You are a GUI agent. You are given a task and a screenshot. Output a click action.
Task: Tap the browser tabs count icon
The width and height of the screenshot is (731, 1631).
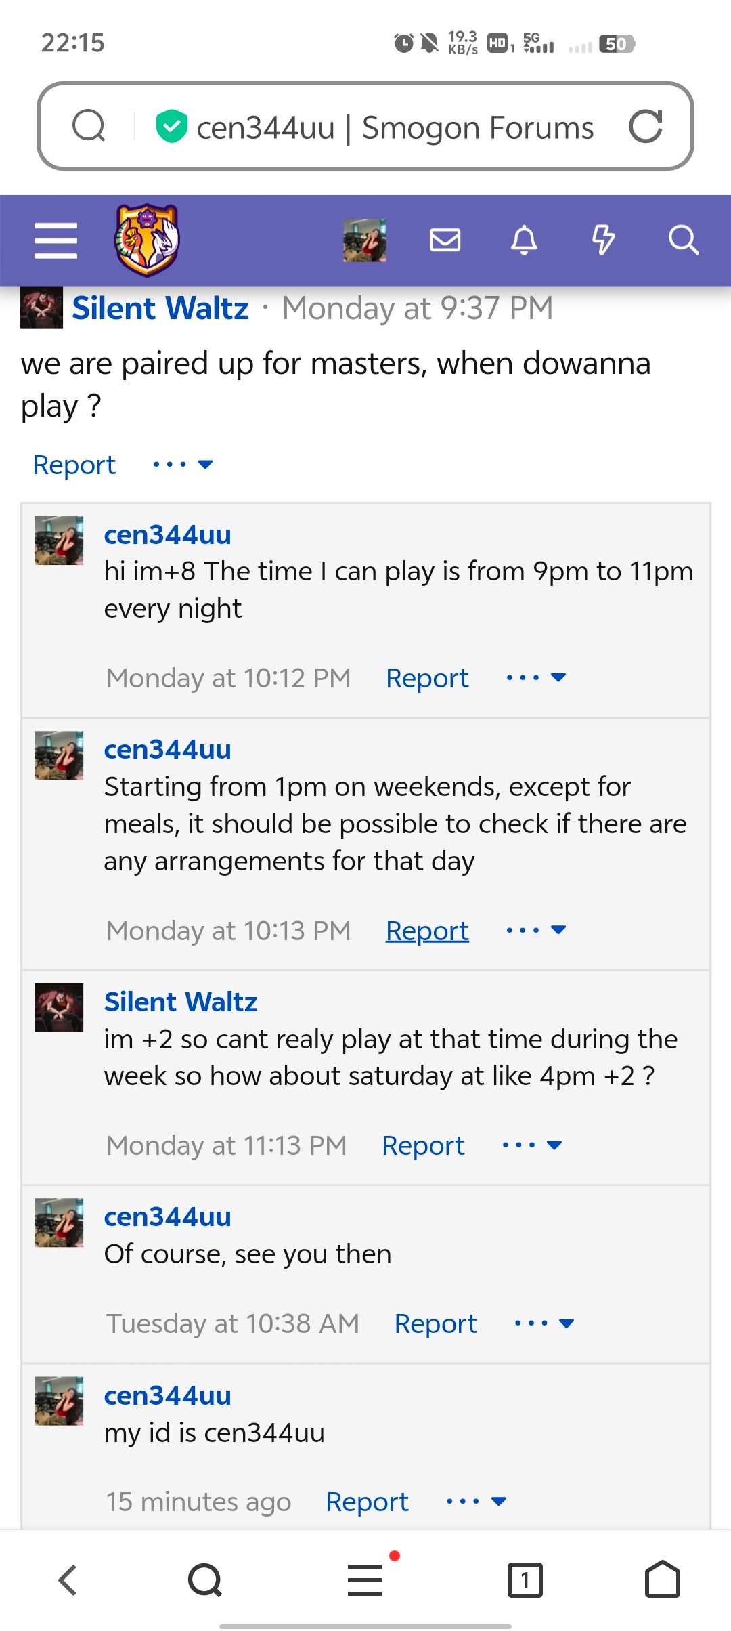525,1580
